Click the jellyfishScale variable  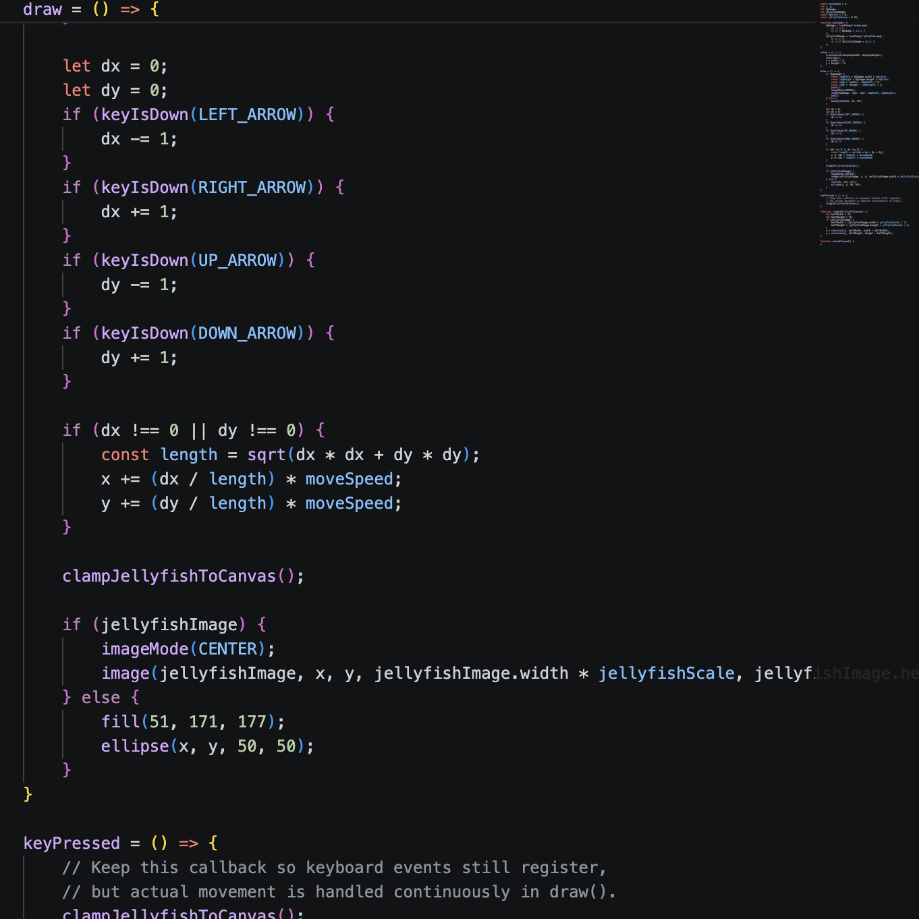[x=666, y=673]
